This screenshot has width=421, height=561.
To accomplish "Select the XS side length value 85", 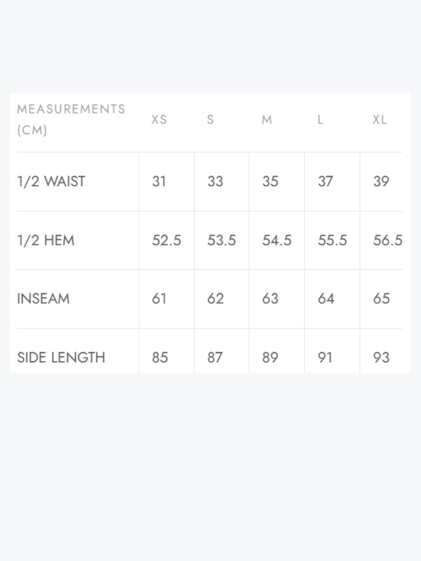I will point(160,358).
